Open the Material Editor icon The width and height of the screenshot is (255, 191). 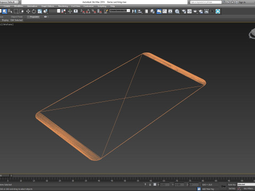pos(177,12)
